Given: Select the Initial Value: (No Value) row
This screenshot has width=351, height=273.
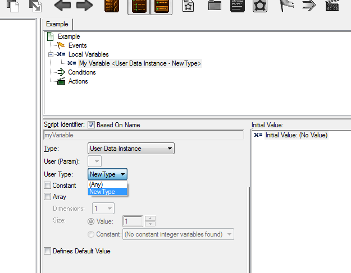Looking at the screenshot, I should [296, 135].
